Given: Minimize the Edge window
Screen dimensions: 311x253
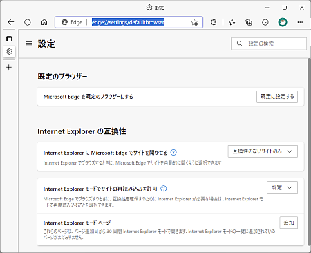Looking at the screenshot, I should click(x=267, y=8).
